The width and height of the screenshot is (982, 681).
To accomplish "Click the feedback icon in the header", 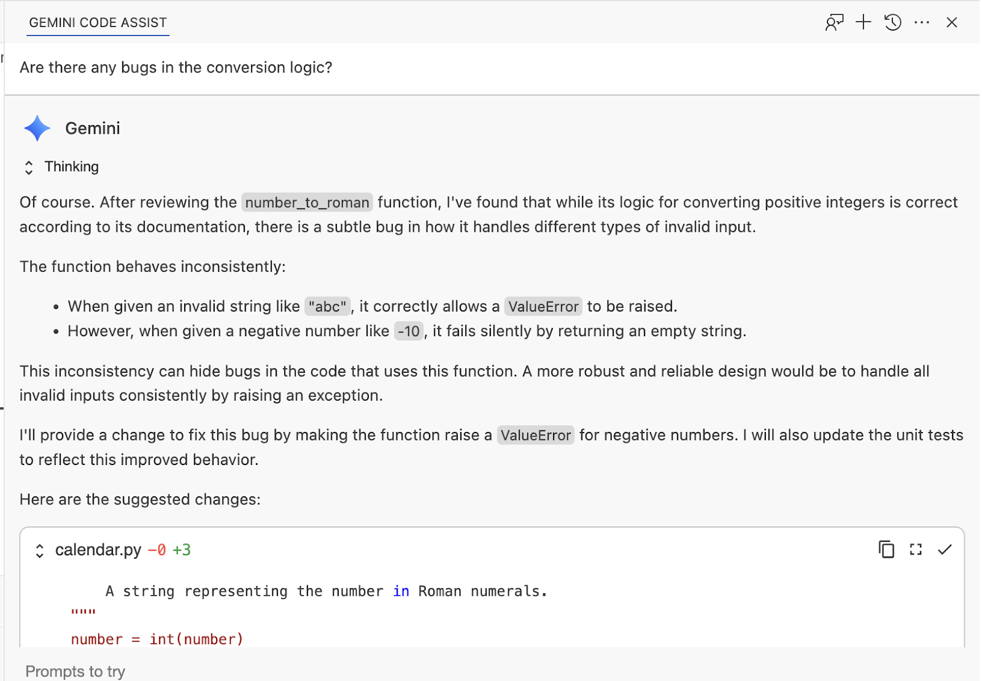I will tap(834, 23).
